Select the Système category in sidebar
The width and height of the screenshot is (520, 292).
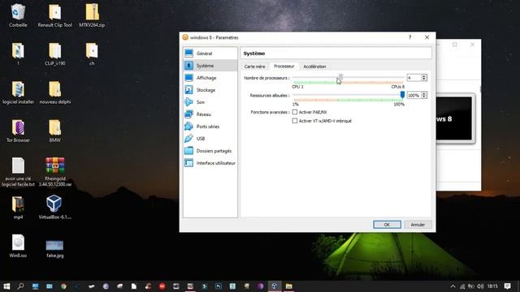tap(210, 66)
